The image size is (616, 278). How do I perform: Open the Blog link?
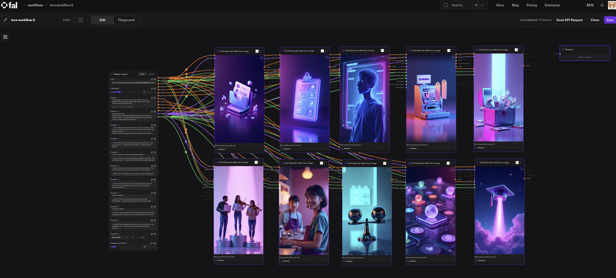(515, 5)
